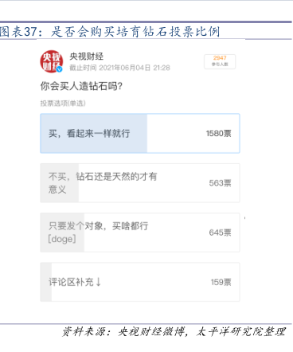The image size is (293, 352).
Task: Vote for 只要发个对象,买啥都行 option
Action: click(140, 233)
